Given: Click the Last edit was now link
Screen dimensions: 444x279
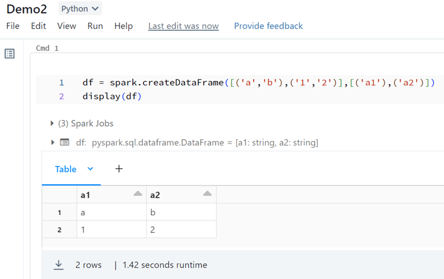Looking at the screenshot, I should point(183,26).
